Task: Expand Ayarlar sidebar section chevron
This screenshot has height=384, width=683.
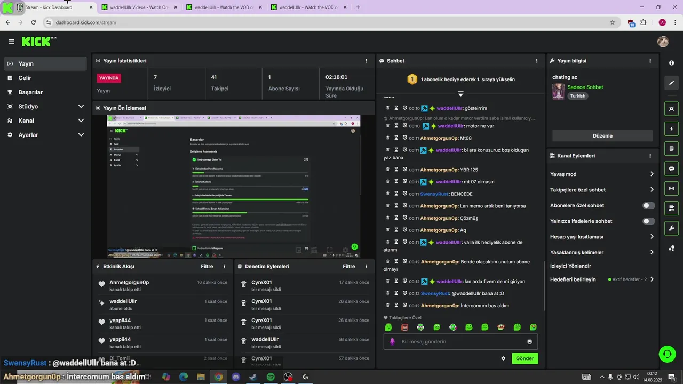Action: (x=81, y=135)
